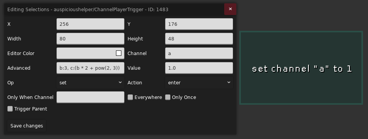Click the X position input field
The image size is (368, 139).
coord(90,24)
